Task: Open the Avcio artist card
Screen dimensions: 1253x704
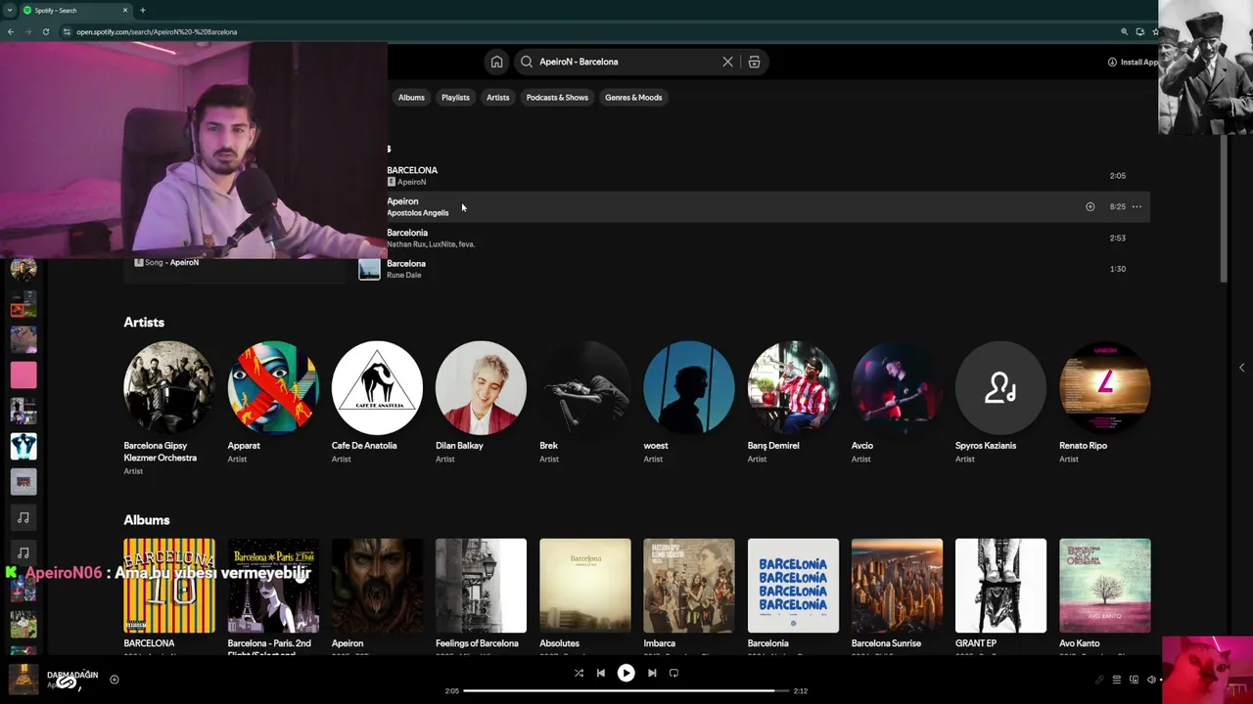Action: point(897,403)
